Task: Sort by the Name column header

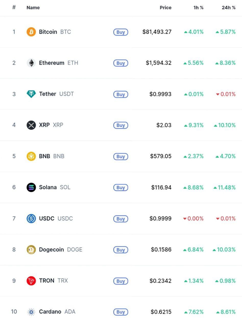Action: tap(33, 8)
